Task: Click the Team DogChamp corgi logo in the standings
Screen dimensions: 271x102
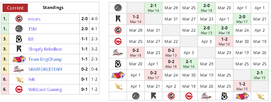Action: [x=19, y=59]
